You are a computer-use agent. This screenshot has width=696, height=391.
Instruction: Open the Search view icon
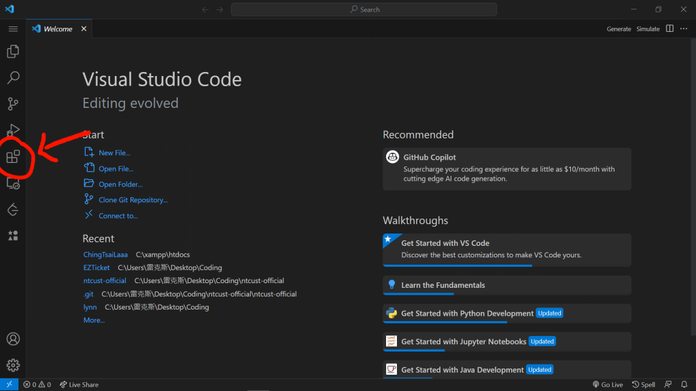(13, 78)
